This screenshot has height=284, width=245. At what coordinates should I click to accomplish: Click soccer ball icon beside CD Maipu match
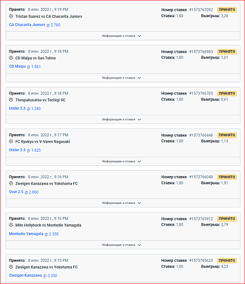point(11,58)
